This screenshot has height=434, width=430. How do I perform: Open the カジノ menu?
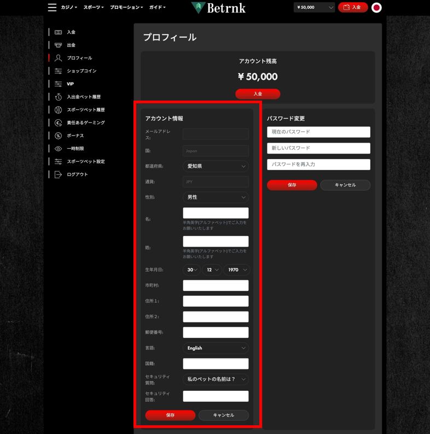click(x=69, y=7)
